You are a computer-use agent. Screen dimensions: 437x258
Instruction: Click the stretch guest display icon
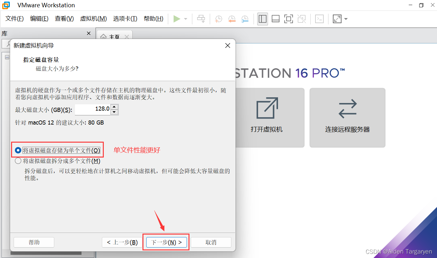pos(337,19)
